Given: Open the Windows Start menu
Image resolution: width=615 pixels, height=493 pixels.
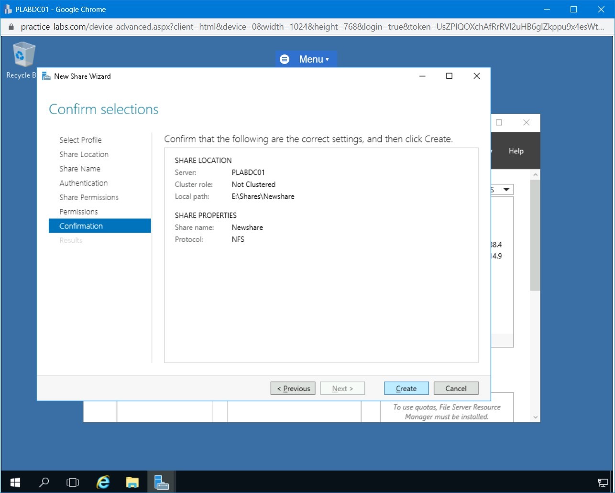Looking at the screenshot, I should click(15, 482).
